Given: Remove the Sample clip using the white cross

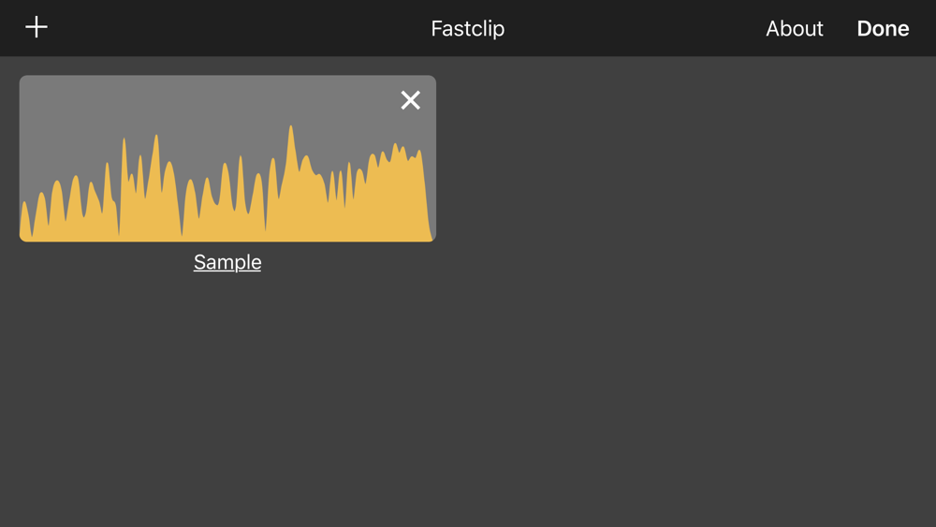Looking at the screenshot, I should [410, 100].
